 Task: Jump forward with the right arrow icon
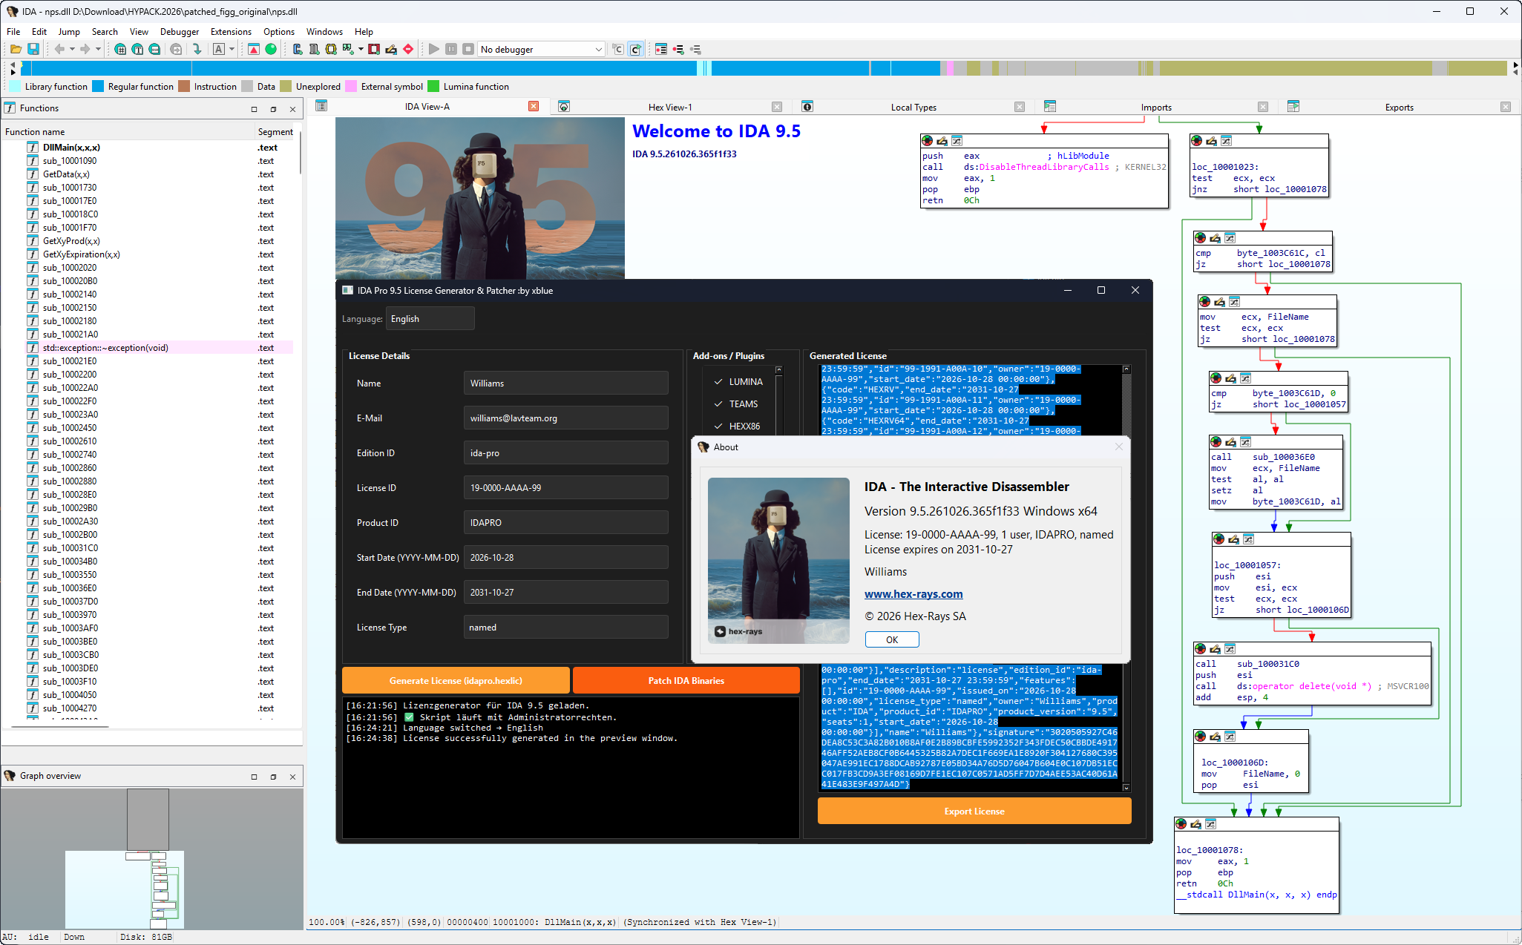85,49
